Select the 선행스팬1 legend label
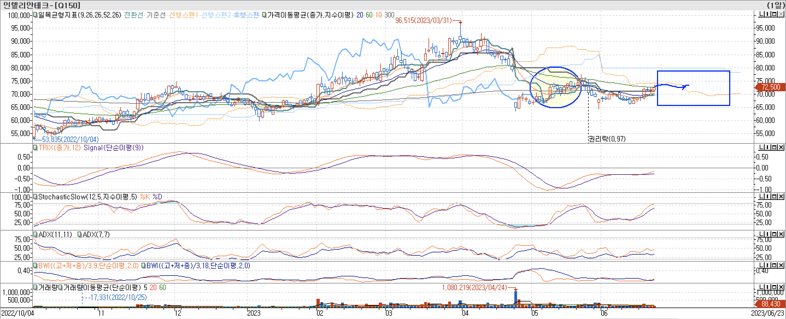 tap(183, 15)
